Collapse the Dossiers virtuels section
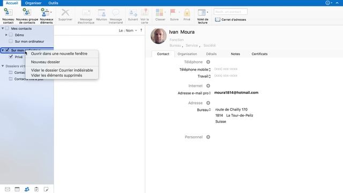The height and width of the screenshot is (193, 343). click(x=3, y=66)
